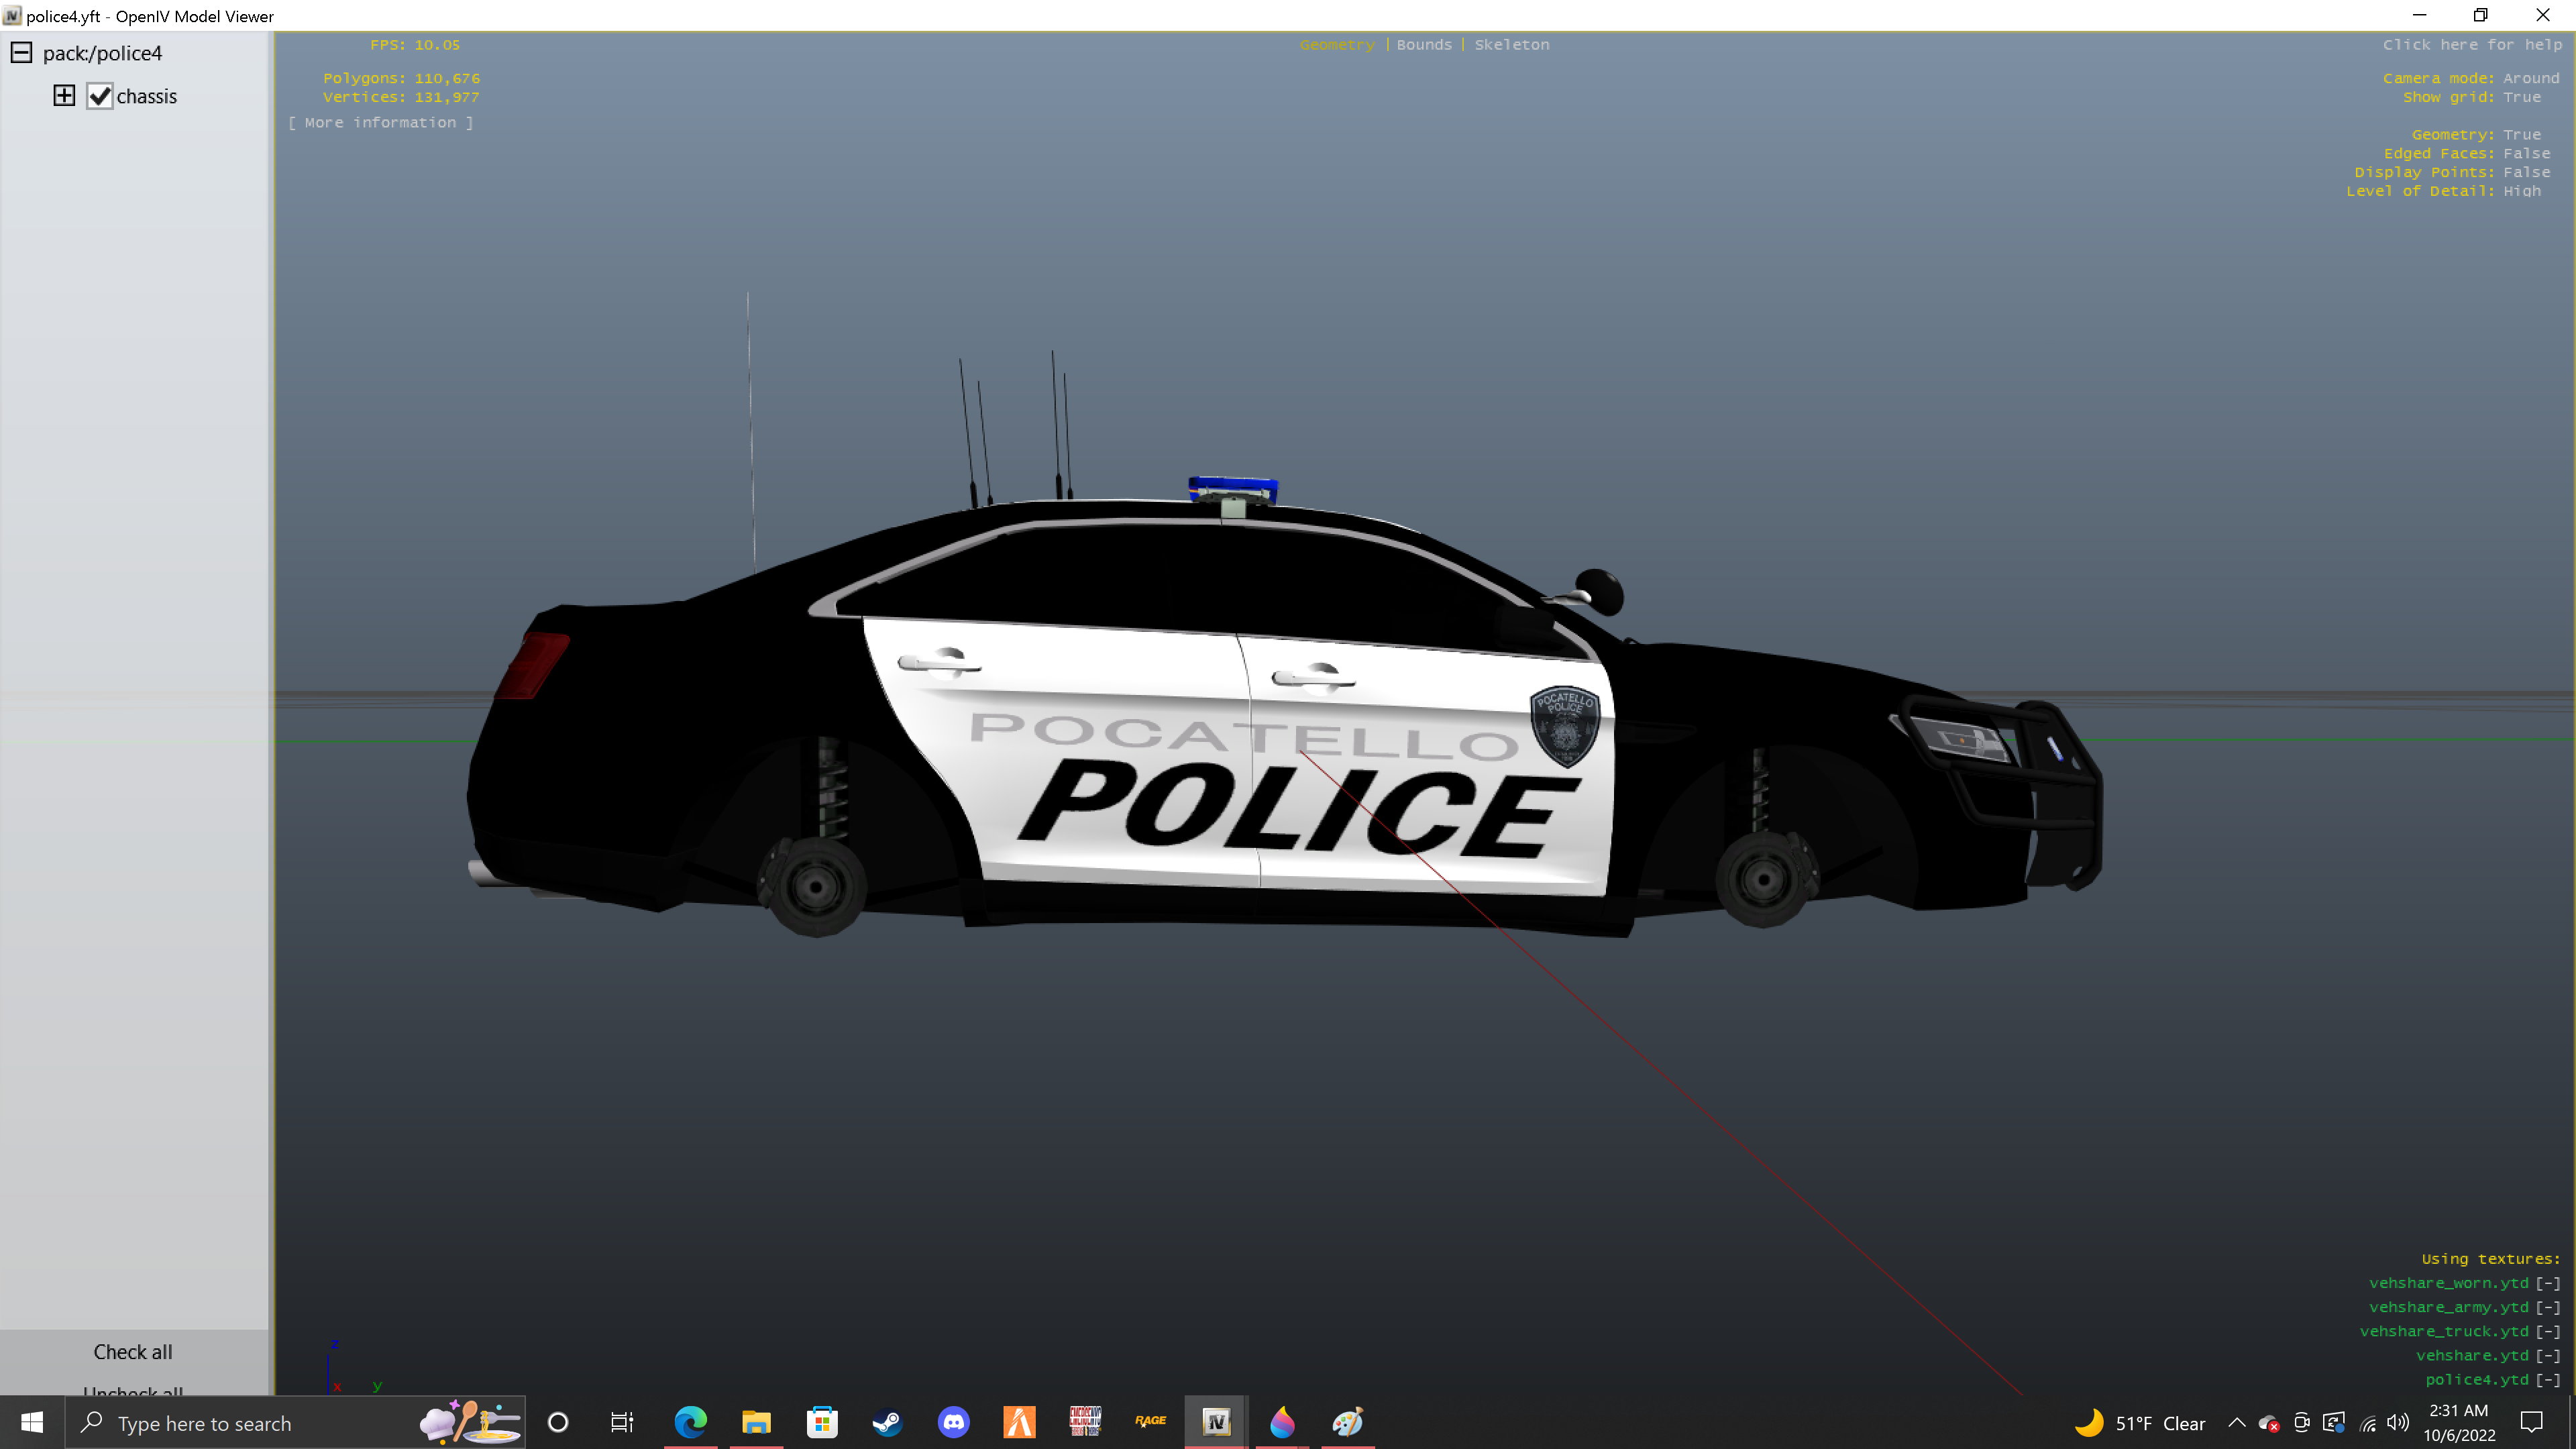Expand the chassis tree node
Image resolution: width=2576 pixels, height=1449 pixels.
point(64,96)
